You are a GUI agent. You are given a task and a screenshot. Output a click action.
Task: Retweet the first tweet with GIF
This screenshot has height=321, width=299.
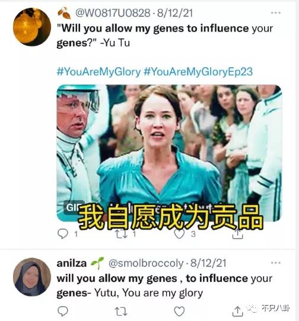coord(121,234)
